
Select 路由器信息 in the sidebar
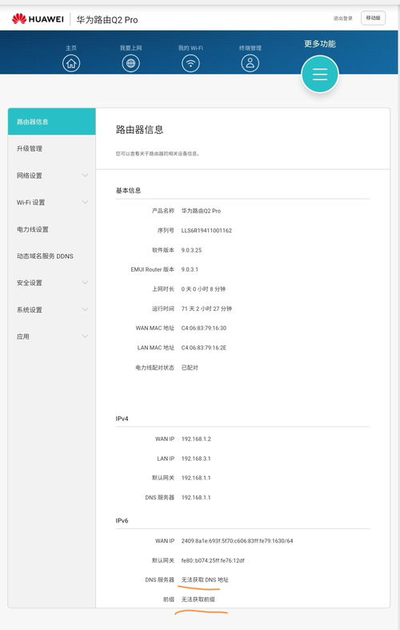pos(52,121)
